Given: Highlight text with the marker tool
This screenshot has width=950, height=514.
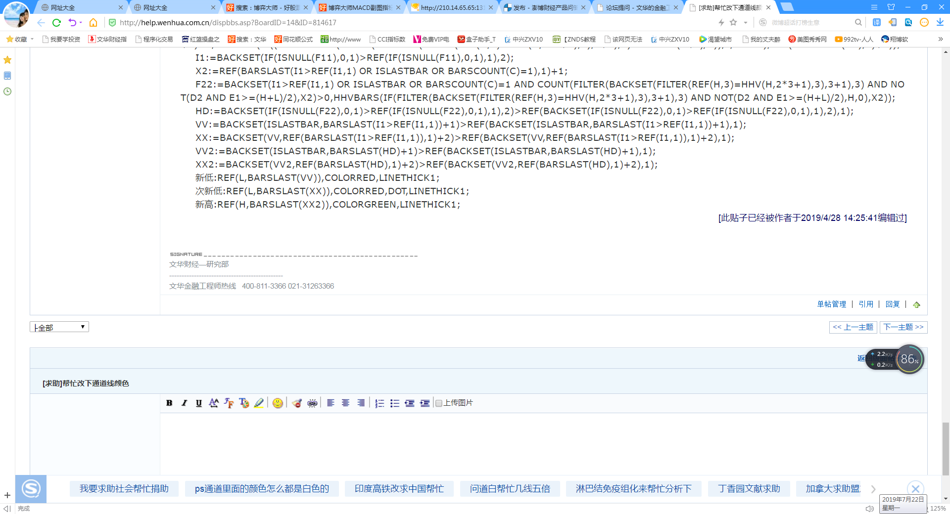Looking at the screenshot, I should click(x=259, y=403).
